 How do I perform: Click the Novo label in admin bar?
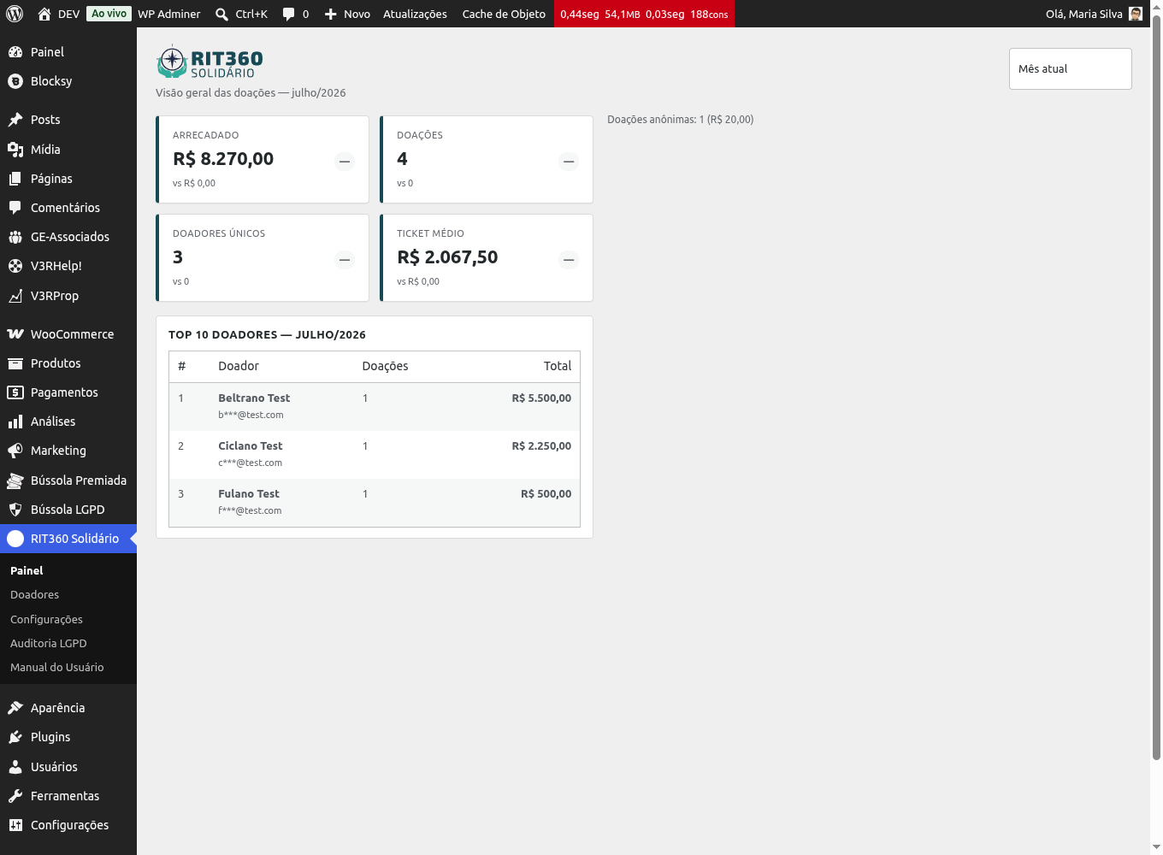coord(357,15)
